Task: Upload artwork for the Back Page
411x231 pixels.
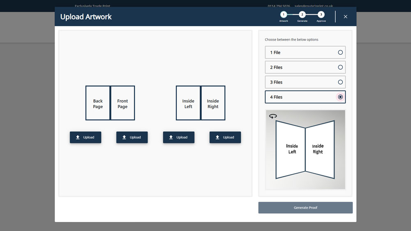Action: [x=85, y=137]
